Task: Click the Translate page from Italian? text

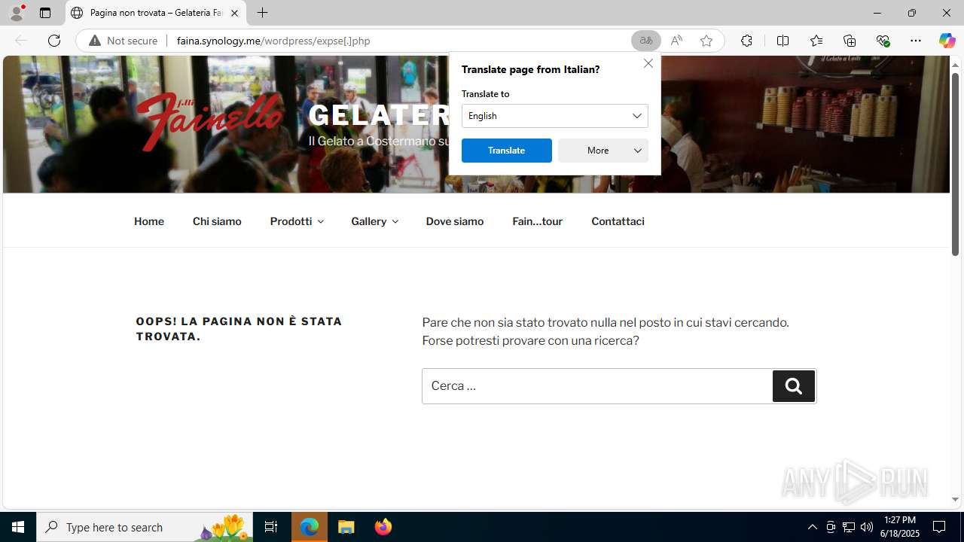Action: (x=531, y=69)
